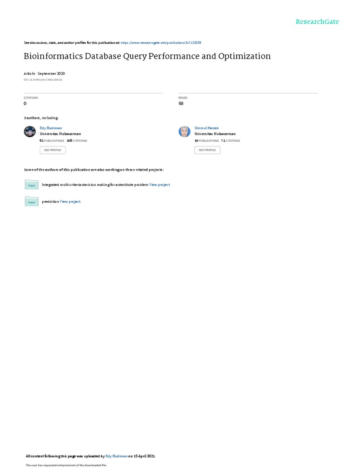Click See Profile button under Ummul Hairah
Image resolution: width=357 pixels, height=476 pixels.
coord(207,150)
